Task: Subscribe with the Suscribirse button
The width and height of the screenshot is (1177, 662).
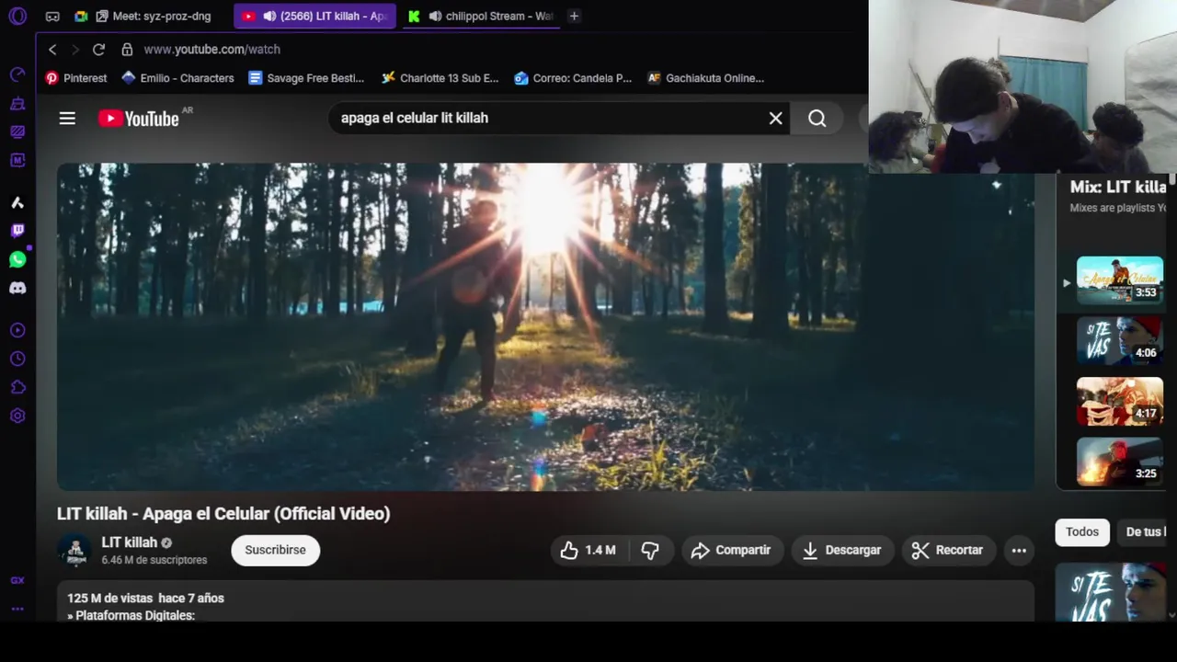Action: (x=275, y=550)
